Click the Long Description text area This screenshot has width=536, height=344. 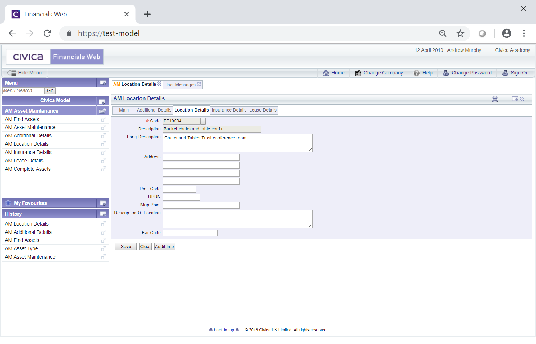tap(238, 143)
